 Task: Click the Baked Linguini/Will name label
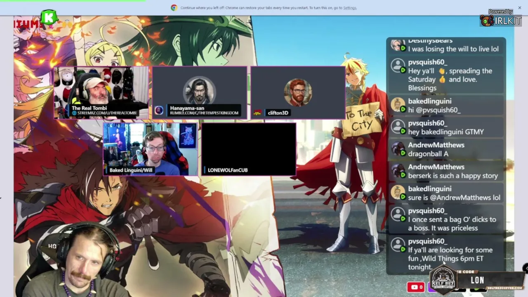[x=131, y=170]
